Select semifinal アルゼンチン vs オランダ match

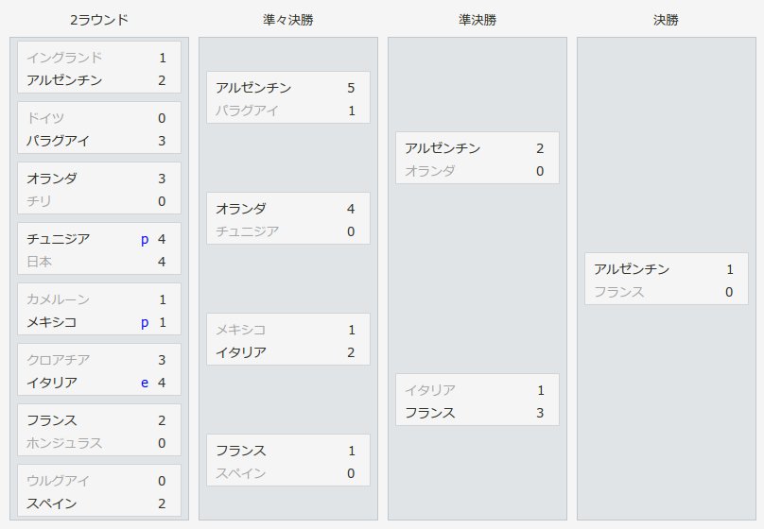(477, 158)
